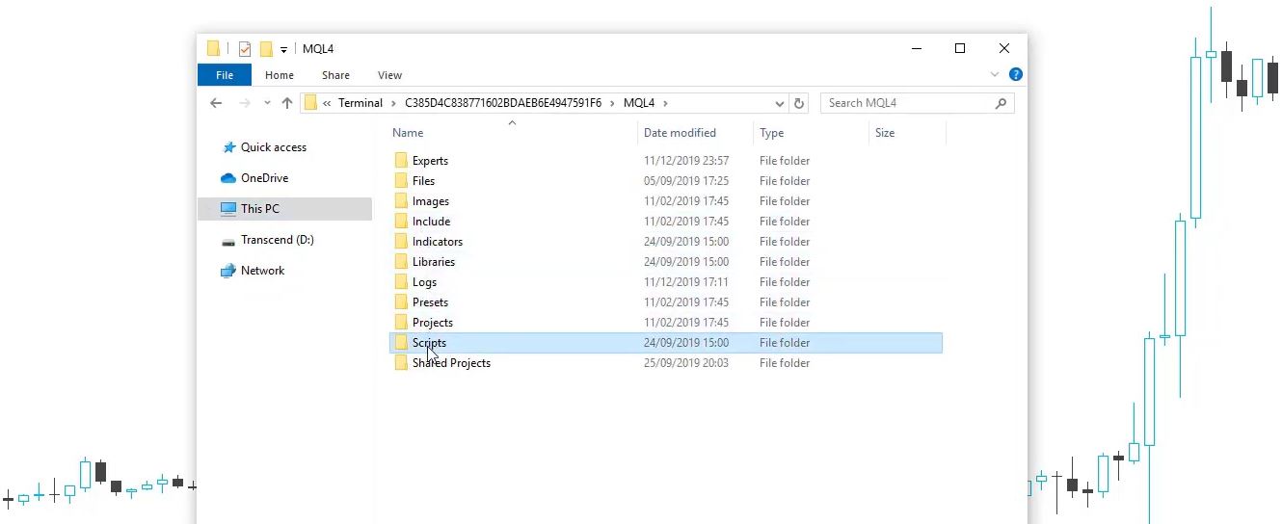Open the Experts folder icon
Image resolution: width=1282 pixels, height=524 pixels.
pos(401,161)
